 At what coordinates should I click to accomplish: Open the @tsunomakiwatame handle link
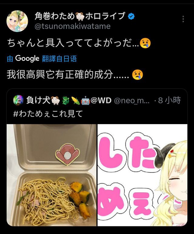72,26
